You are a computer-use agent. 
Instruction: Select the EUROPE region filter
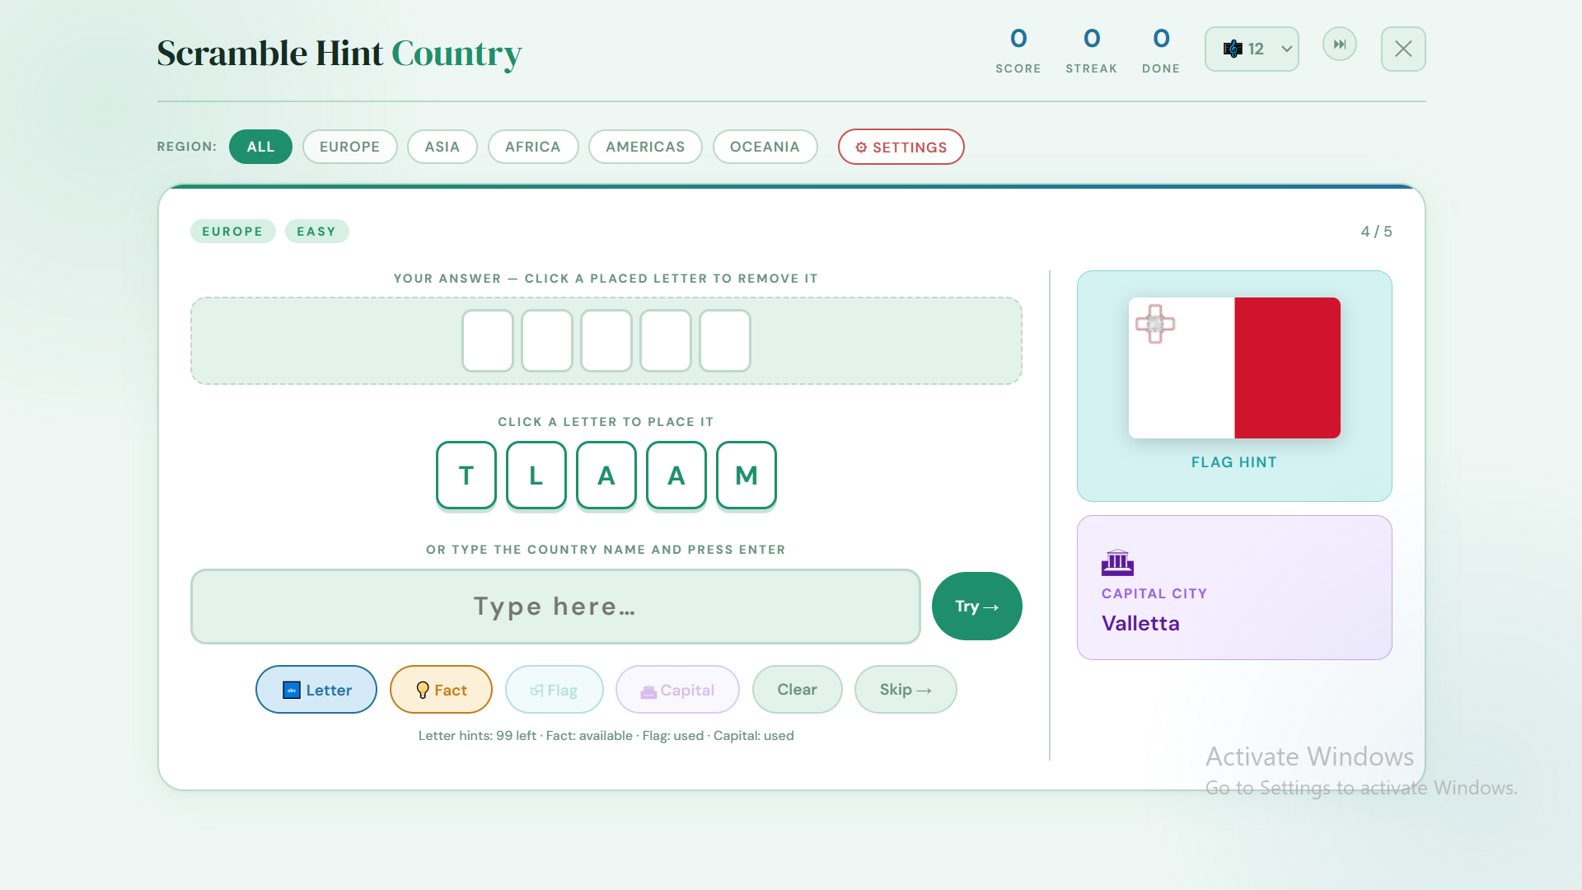(349, 147)
